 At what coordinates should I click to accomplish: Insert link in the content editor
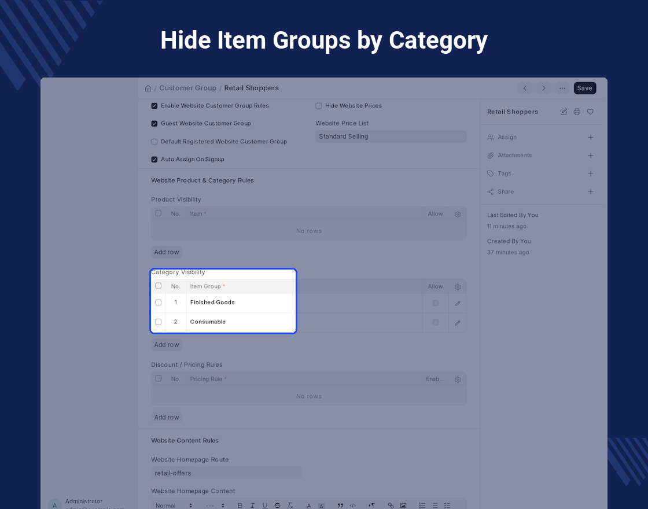(x=391, y=506)
